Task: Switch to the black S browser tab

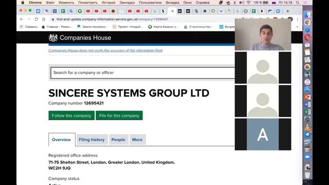Action: (x=163, y=11)
